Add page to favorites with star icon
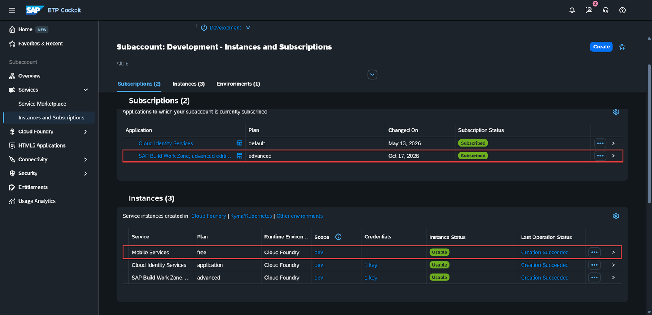This screenshot has width=652, height=315. [x=622, y=47]
